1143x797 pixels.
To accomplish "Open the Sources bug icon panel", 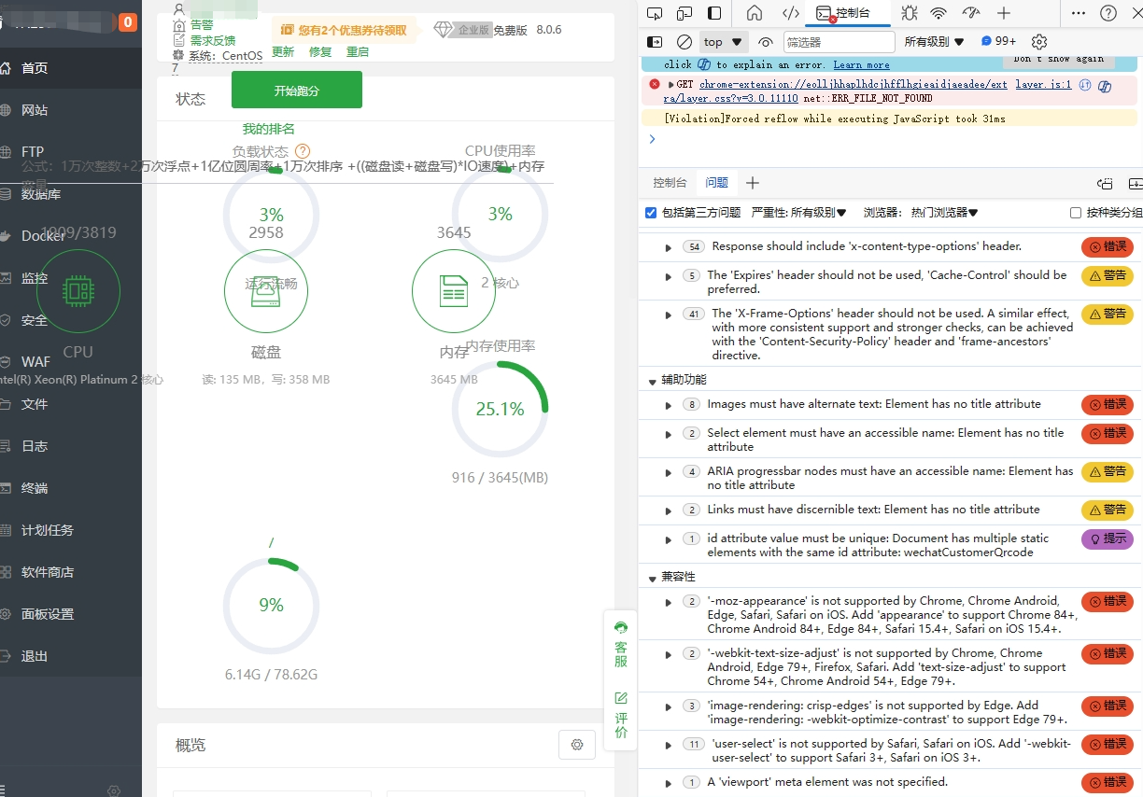I will pyautogui.click(x=909, y=13).
